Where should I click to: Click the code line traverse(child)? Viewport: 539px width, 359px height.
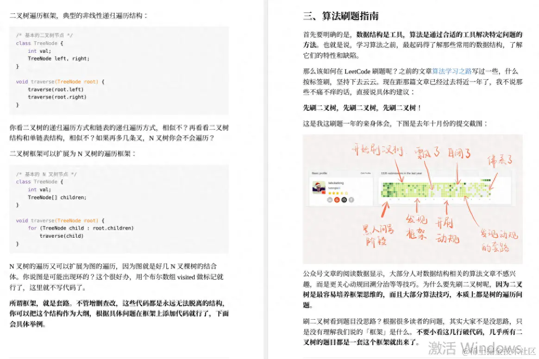pyautogui.click(x=62, y=236)
